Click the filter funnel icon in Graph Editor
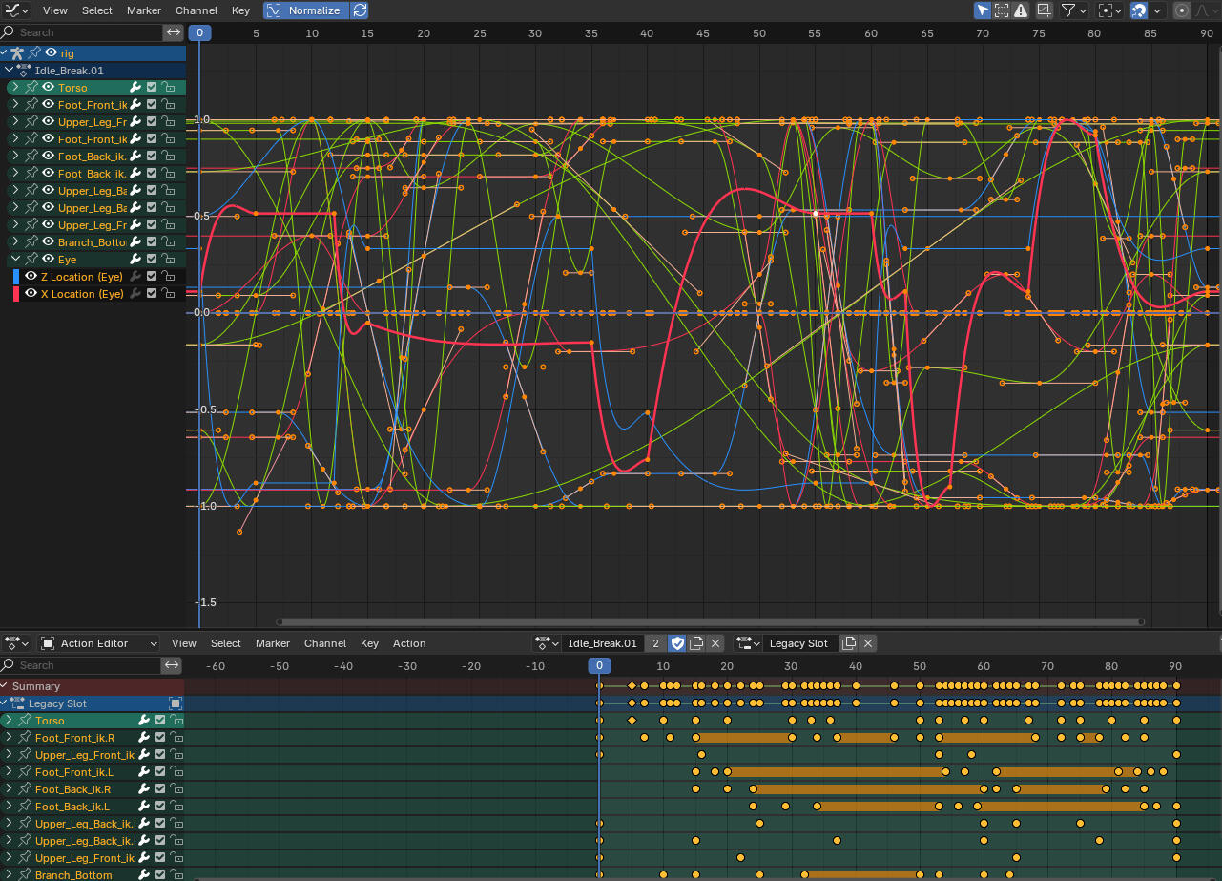This screenshot has height=881, width=1222. point(1068,10)
